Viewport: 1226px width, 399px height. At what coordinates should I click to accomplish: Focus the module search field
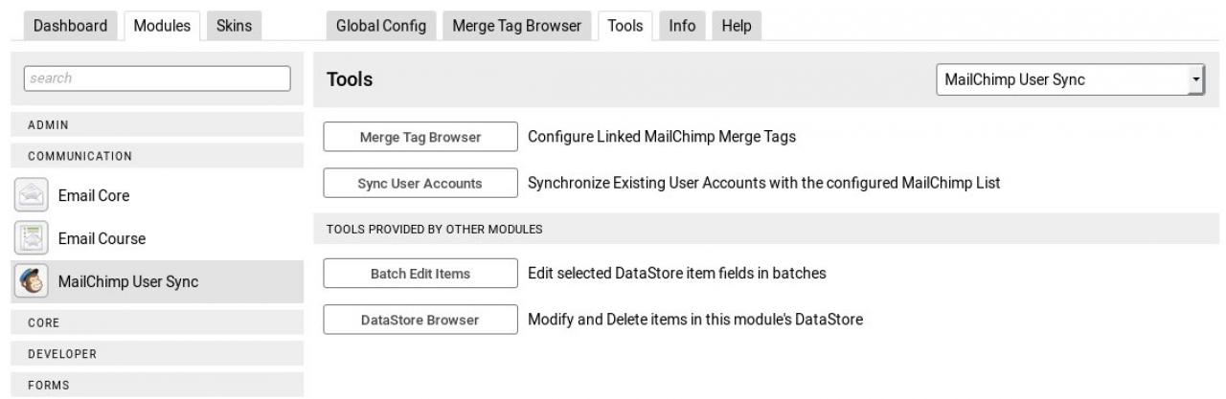[x=157, y=78]
